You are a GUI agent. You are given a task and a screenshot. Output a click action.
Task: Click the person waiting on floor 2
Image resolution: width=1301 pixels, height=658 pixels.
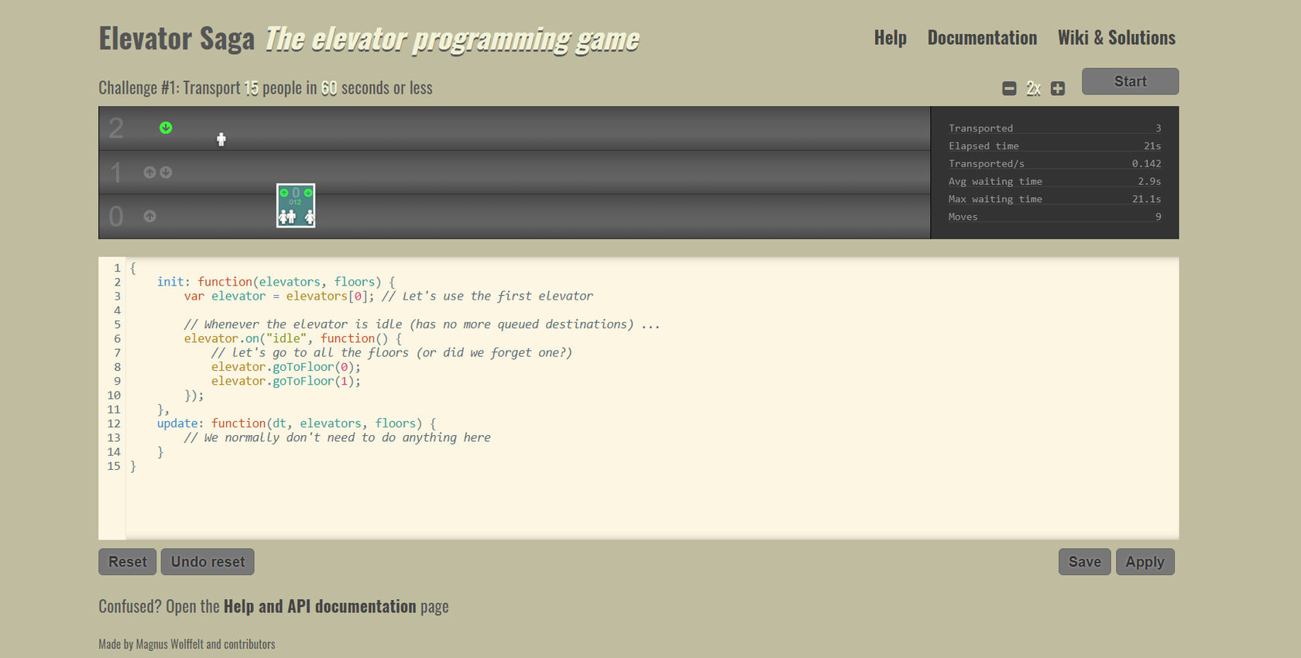click(x=221, y=139)
